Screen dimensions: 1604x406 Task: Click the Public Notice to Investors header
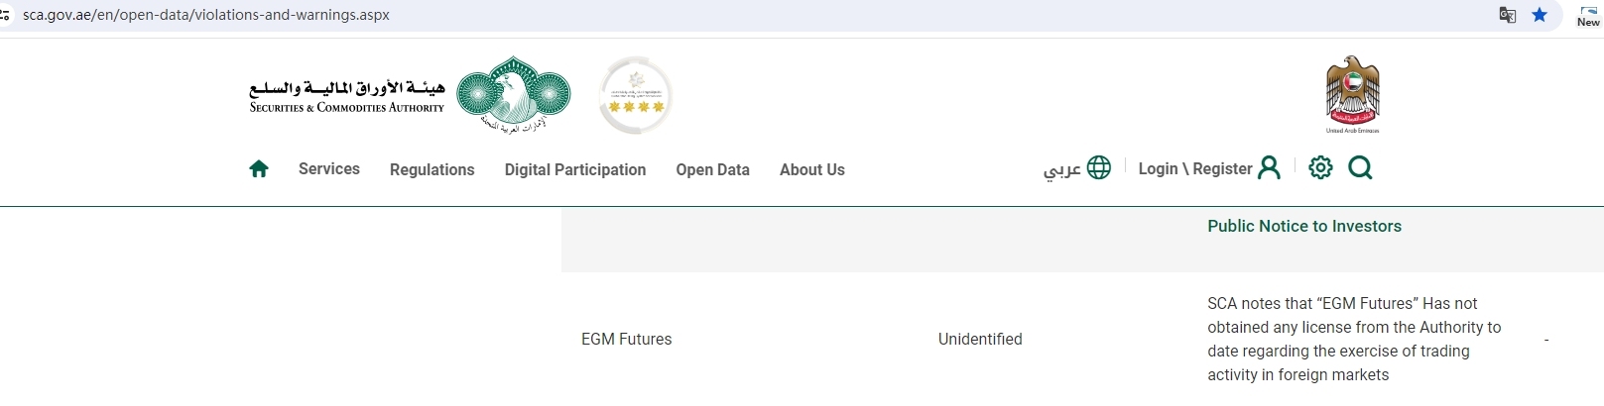[1304, 227]
